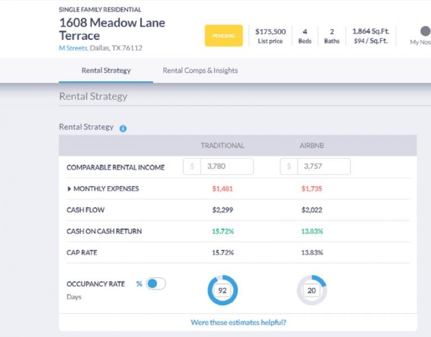Open the Rental Comps & Insights tab
Screen dimensions: 431x337
point(200,71)
